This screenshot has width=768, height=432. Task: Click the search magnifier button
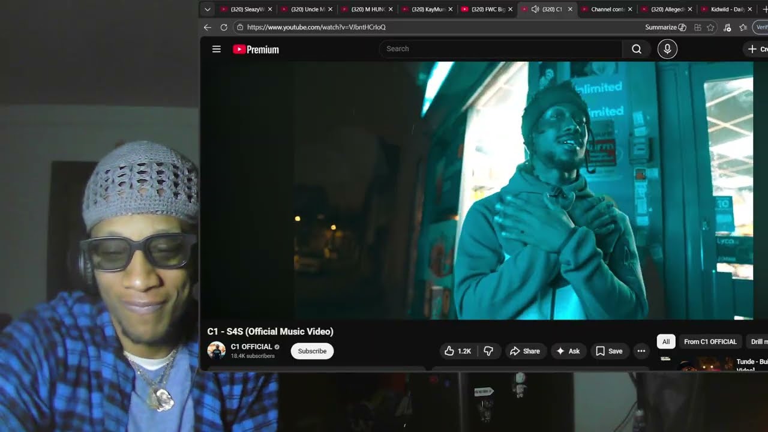tap(637, 49)
